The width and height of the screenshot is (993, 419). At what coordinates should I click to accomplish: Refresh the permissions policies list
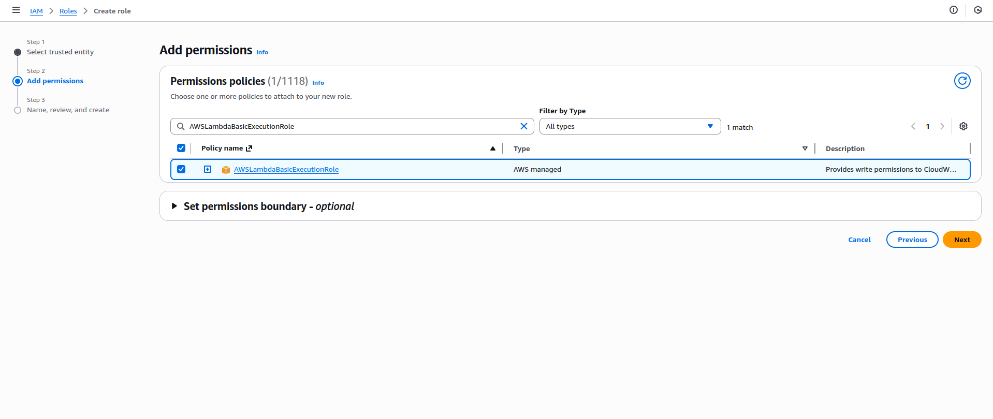pyautogui.click(x=962, y=81)
